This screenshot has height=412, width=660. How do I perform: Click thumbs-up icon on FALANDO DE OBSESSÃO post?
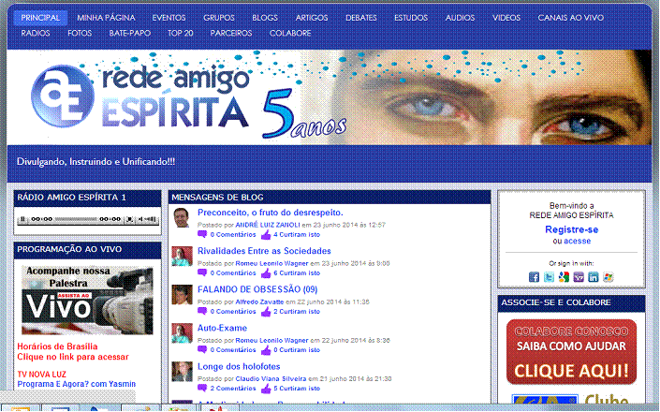[x=266, y=311]
